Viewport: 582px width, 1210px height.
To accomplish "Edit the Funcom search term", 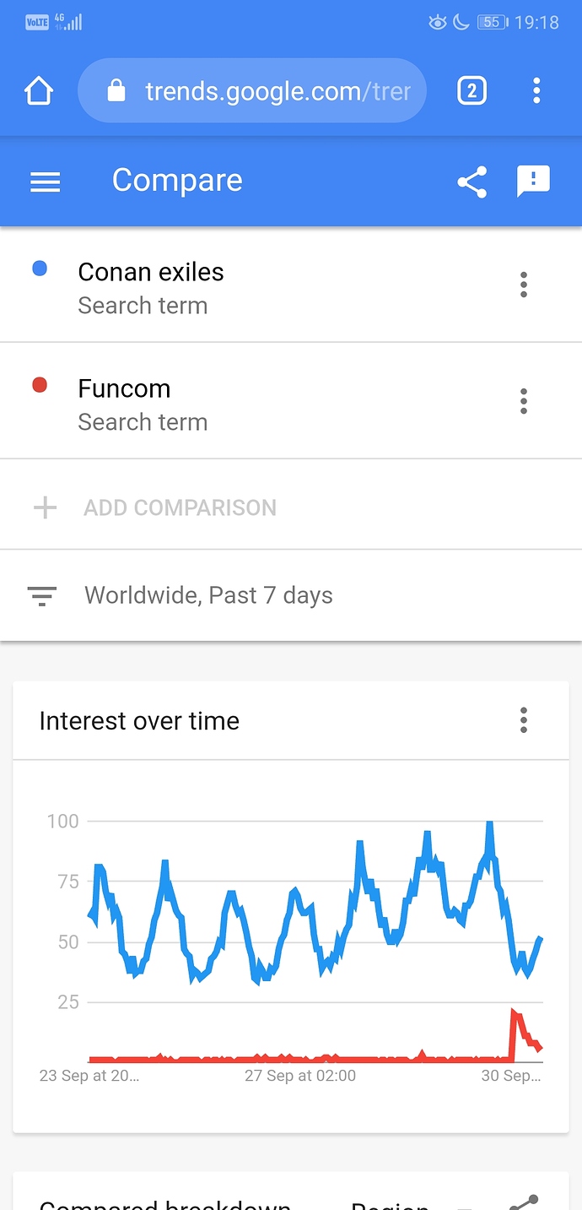I will [x=124, y=388].
